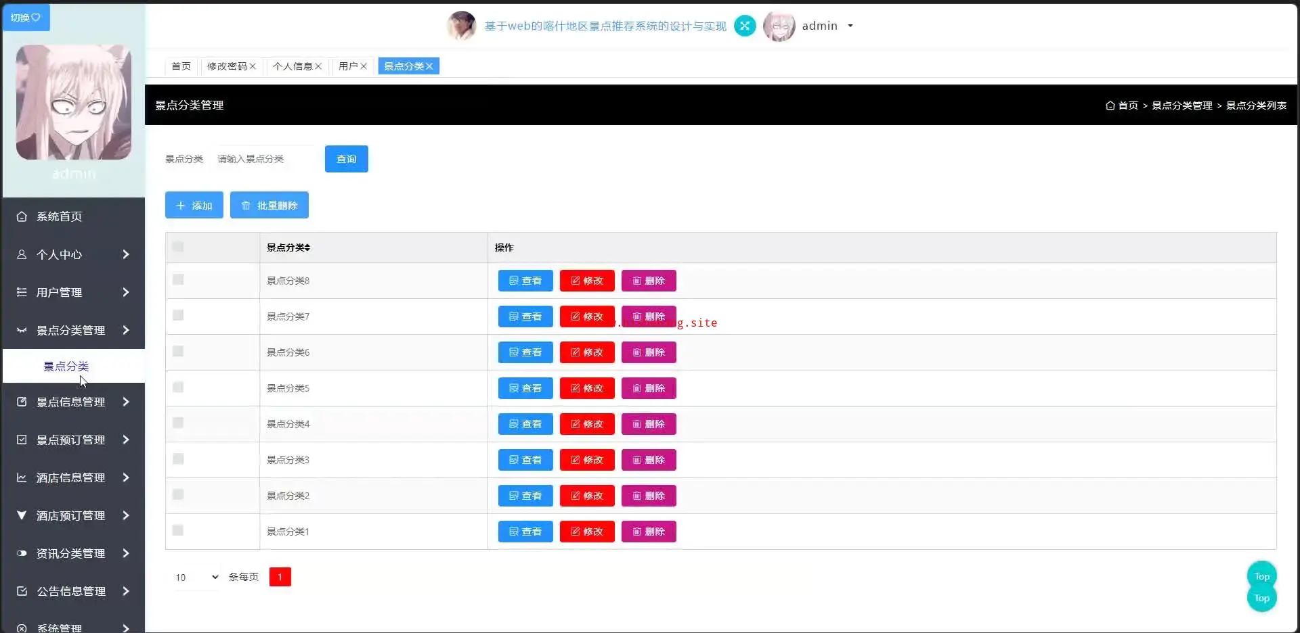The image size is (1300, 633).
Task: Check the box for 景点分类4
Action: click(x=178, y=423)
